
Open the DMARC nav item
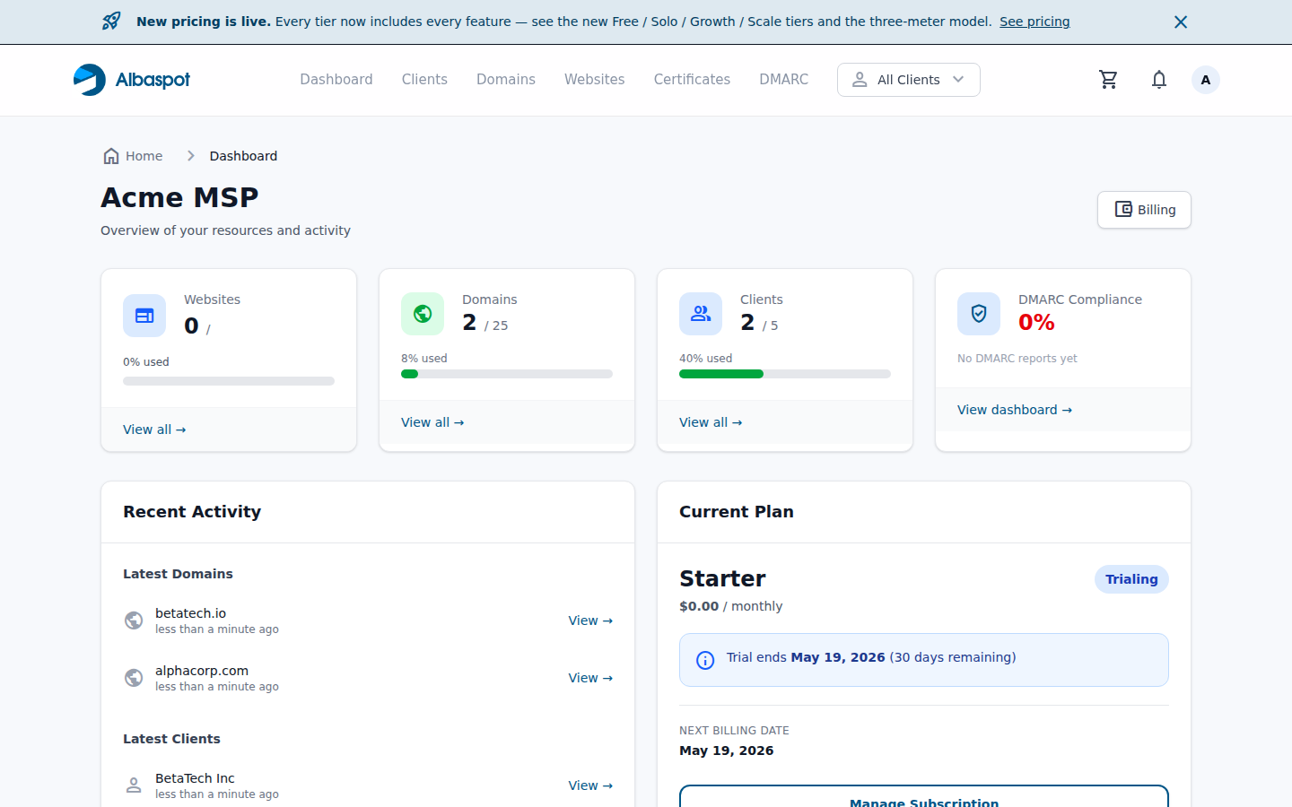pyautogui.click(x=784, y=80)
